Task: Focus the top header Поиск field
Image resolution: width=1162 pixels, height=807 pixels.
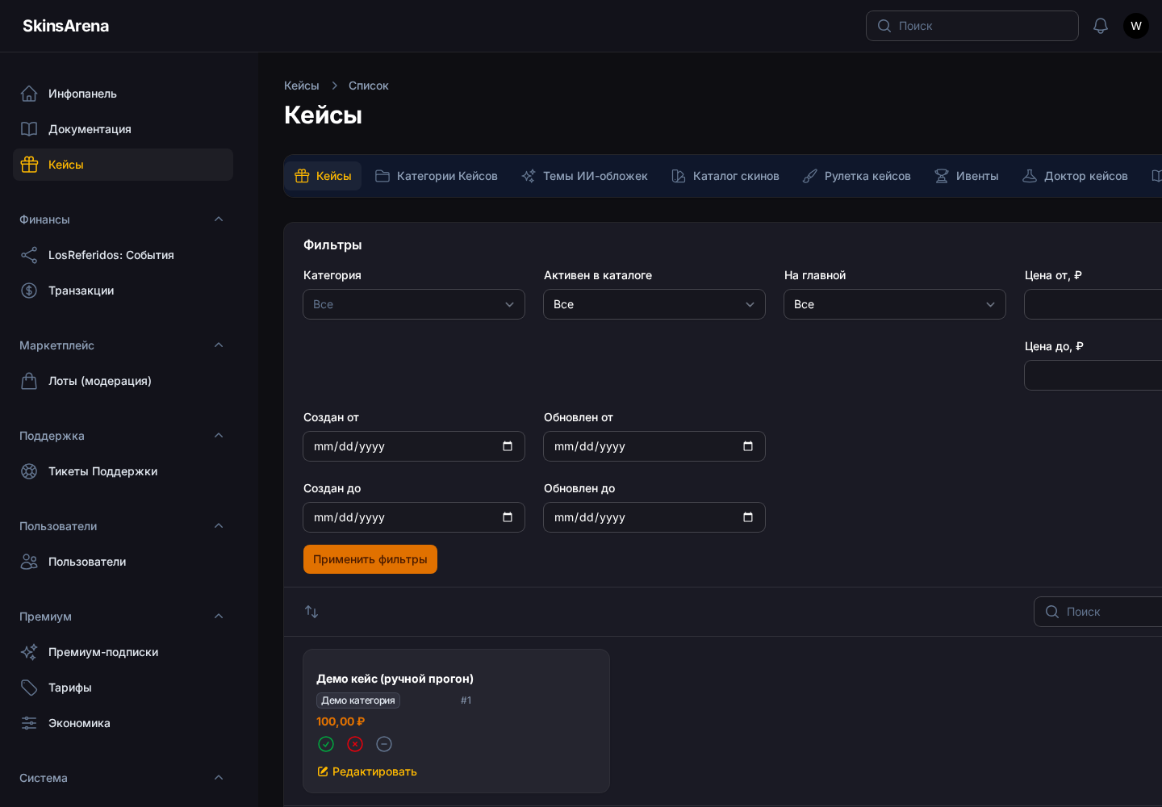Action: click(x=972, y=26)
